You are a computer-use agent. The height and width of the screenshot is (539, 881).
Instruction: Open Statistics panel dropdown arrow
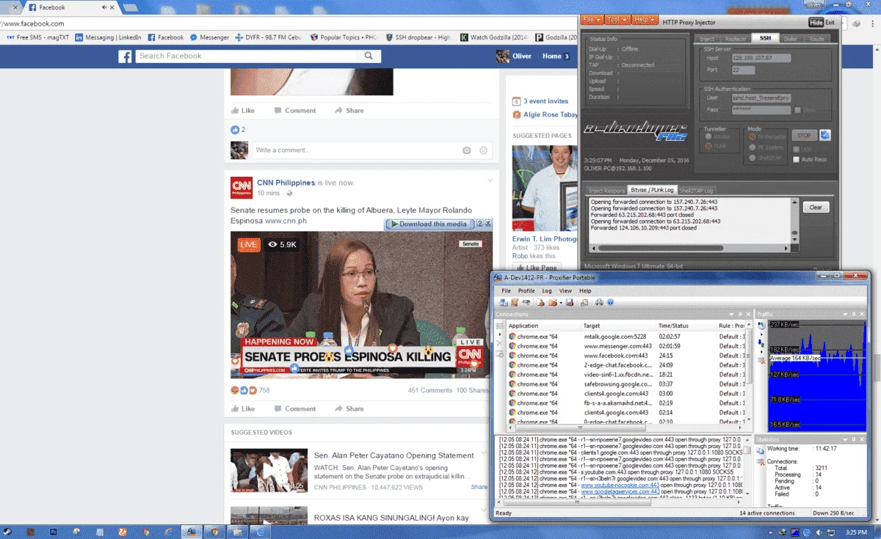click(844, 439)
